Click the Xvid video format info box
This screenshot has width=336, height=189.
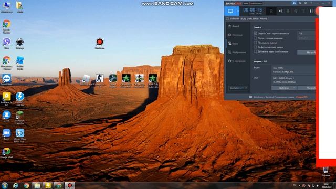coord(293,70)
